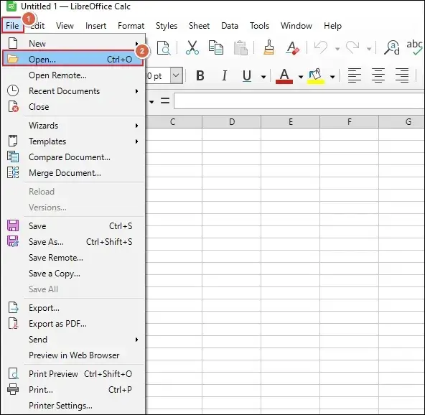Image resolution: width=425 pixels, height=415 pixels.
Task: Choose Open... Ctrl+O menu entry
Action: (73, 59)
